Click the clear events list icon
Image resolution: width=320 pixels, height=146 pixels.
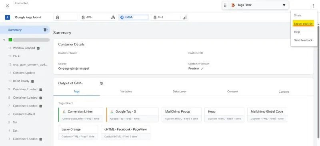pos(46,30)
